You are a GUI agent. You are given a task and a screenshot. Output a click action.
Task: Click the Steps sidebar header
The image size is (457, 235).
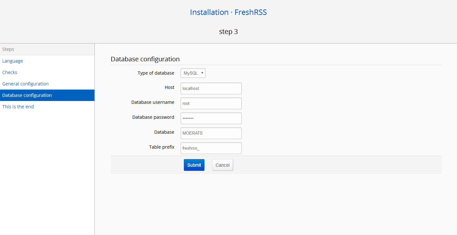click(47, 49)
